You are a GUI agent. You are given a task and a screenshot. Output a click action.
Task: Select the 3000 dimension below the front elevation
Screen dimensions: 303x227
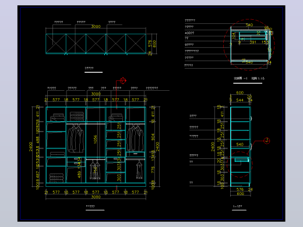click(x=96, y=197)
